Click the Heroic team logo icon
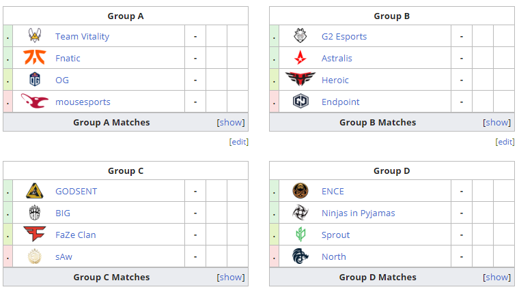The width and height of the screenshot is (519, 298). [300, 80]
